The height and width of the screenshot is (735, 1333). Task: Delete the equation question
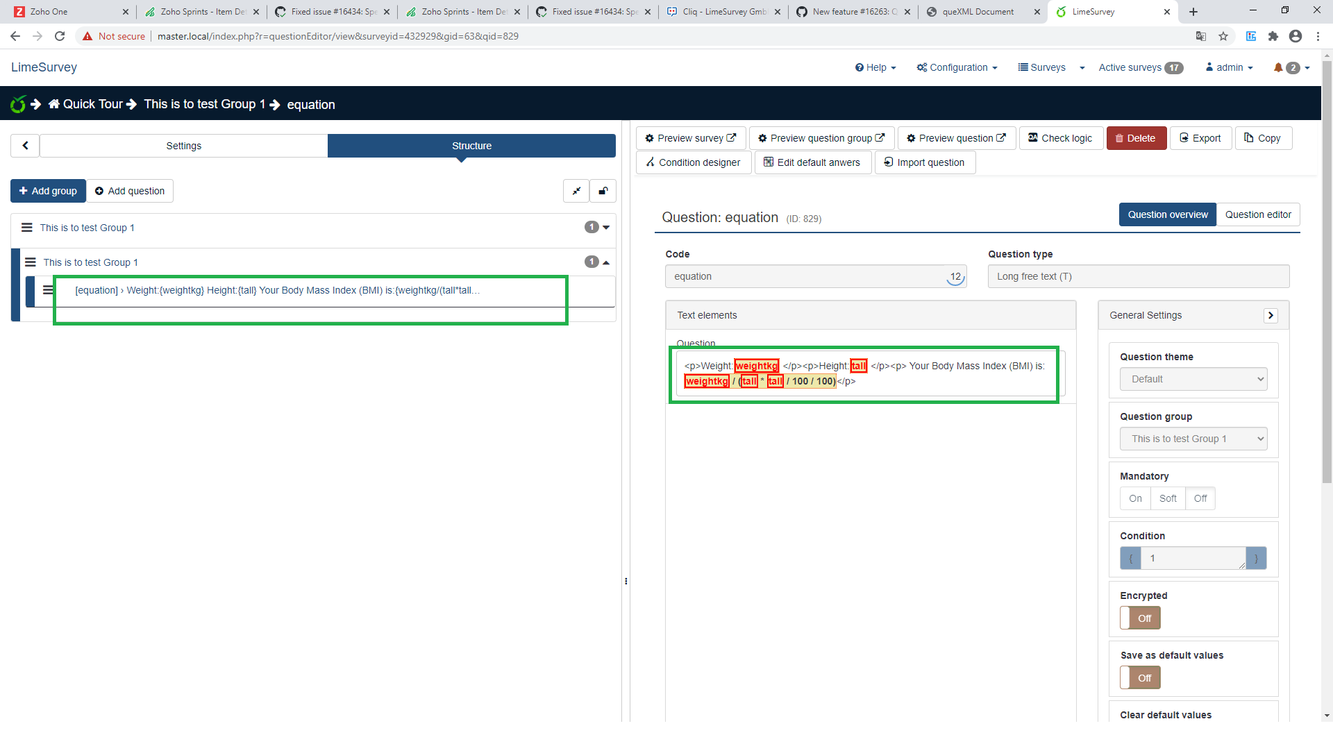1137,138
